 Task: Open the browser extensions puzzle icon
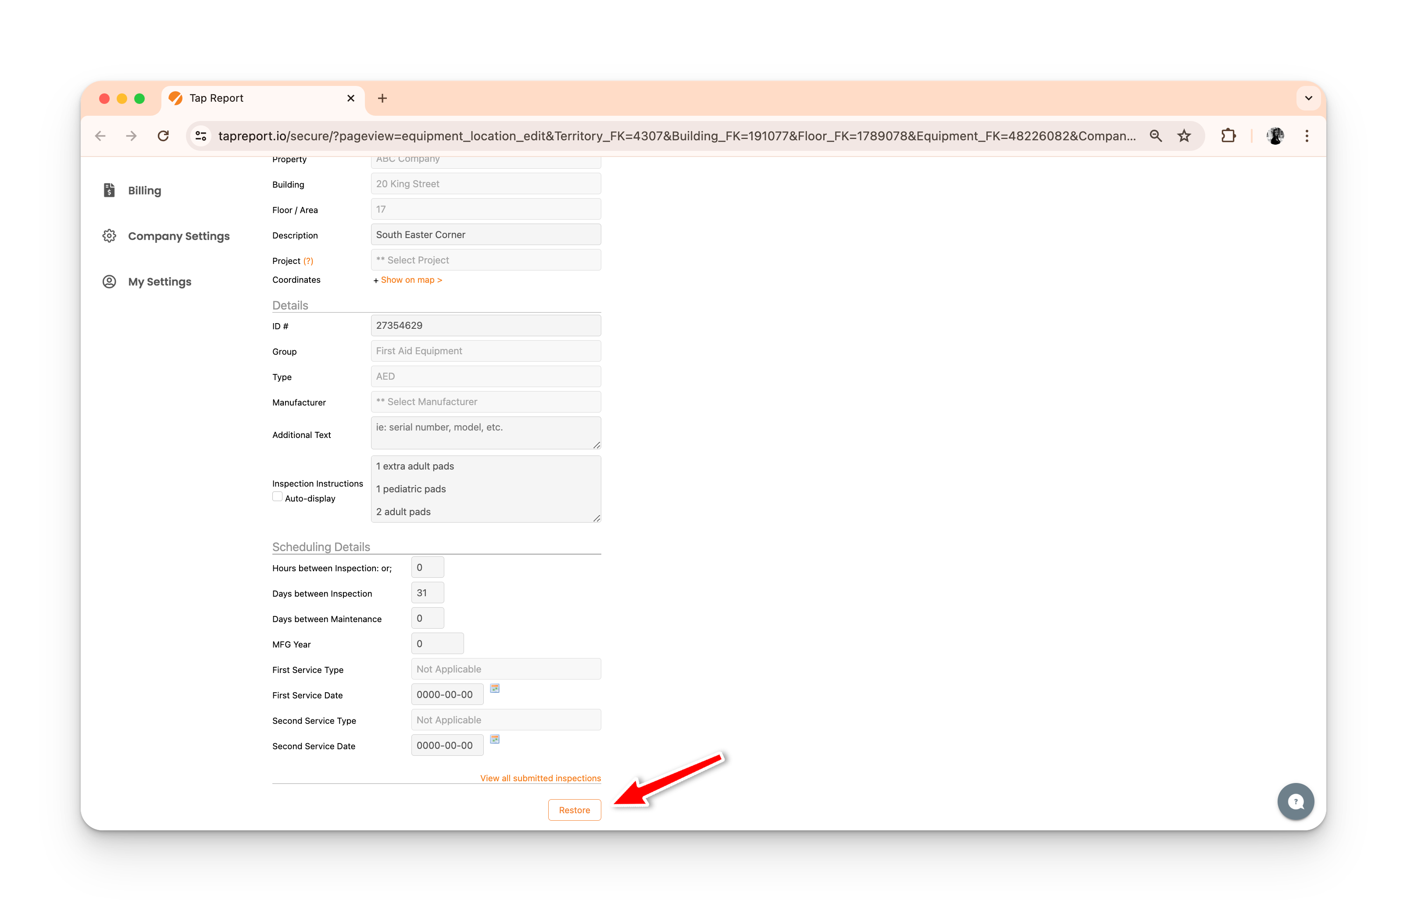click(1228, 136)
